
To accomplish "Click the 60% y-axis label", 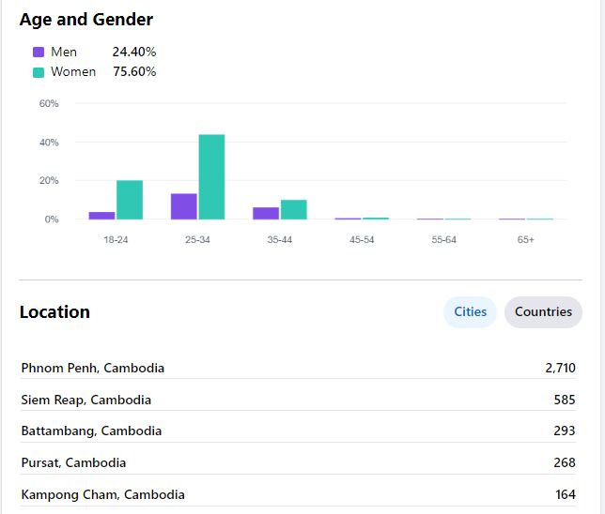I will click(x=49, y=104).
